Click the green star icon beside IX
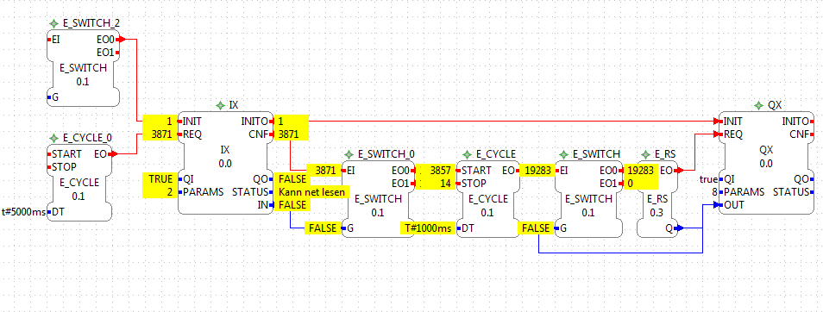This screenshot has height=312, width=823. point(221,105)
